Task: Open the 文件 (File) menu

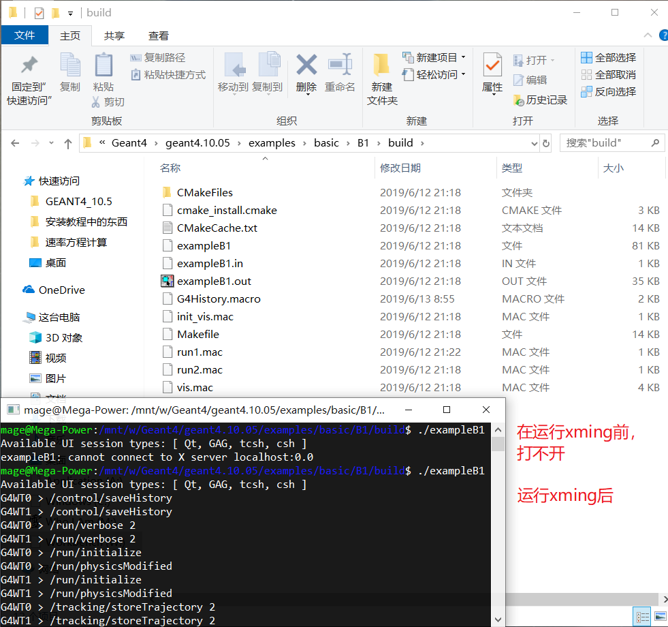Action: pyautogui.click(x=25, y=35)
